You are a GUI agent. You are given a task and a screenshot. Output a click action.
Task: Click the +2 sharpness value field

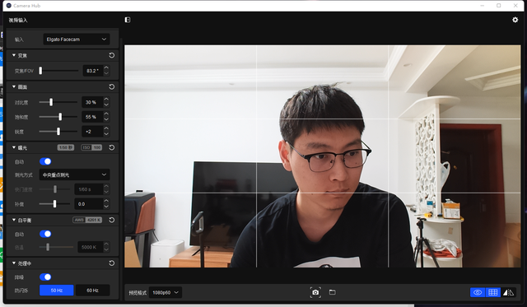point(92,132)
